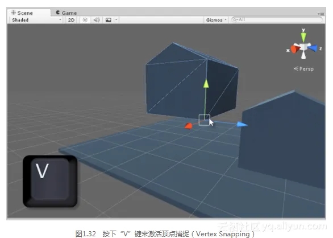Toggle scene lighting sun icon
Image resolution: width=333 pixels, height=238 pixels.
point(85,20)
